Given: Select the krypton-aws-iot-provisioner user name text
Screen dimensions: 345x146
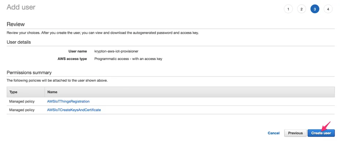Looking at the screenshot, I should [x=116, y=51].
